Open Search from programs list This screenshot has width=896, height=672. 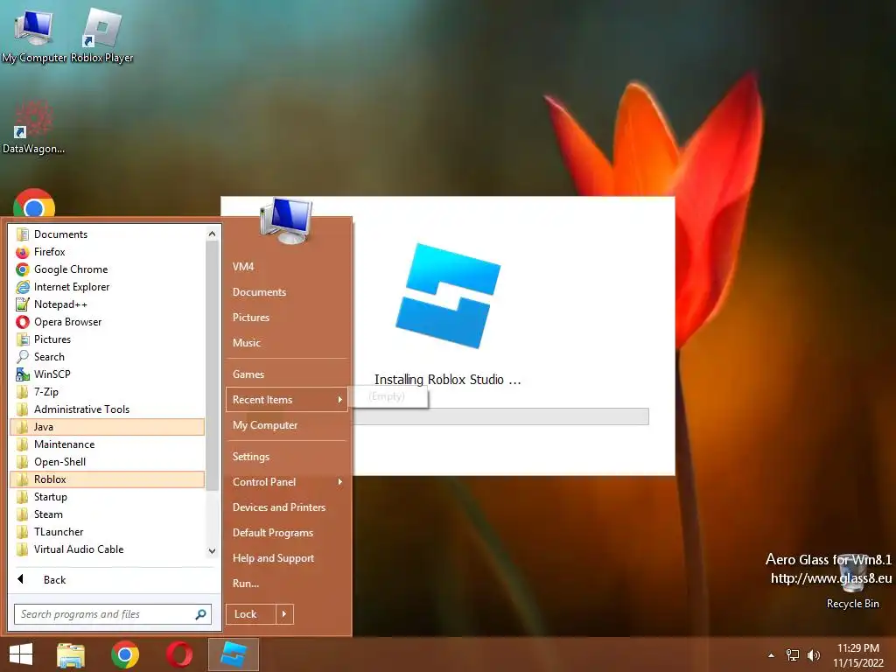pyautogui.click(x=108, y=357)
